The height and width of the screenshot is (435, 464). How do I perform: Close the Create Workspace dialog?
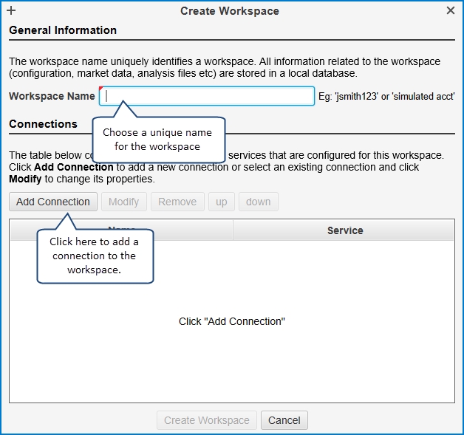click(451, 11)
